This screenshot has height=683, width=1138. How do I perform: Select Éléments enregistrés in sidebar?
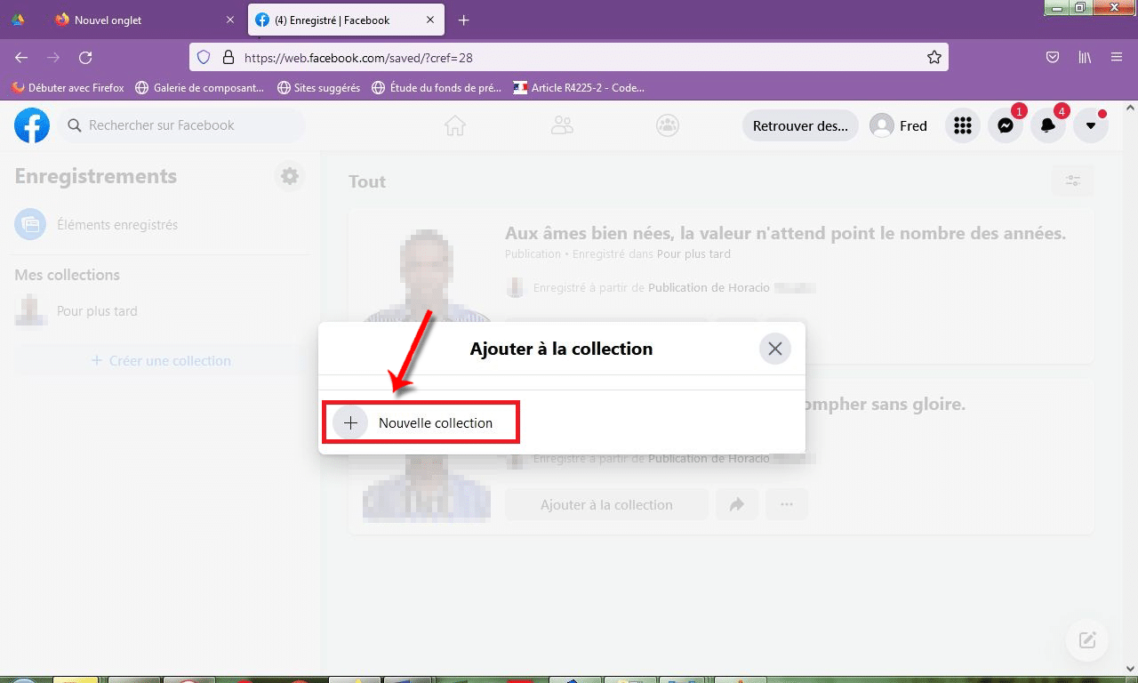click(x=160, y=225)
